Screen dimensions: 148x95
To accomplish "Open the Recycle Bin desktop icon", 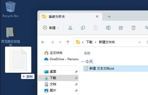I will (11, 9).
